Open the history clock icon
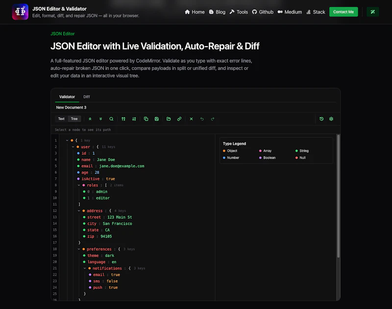392x309 pixels. click(321, 119)
